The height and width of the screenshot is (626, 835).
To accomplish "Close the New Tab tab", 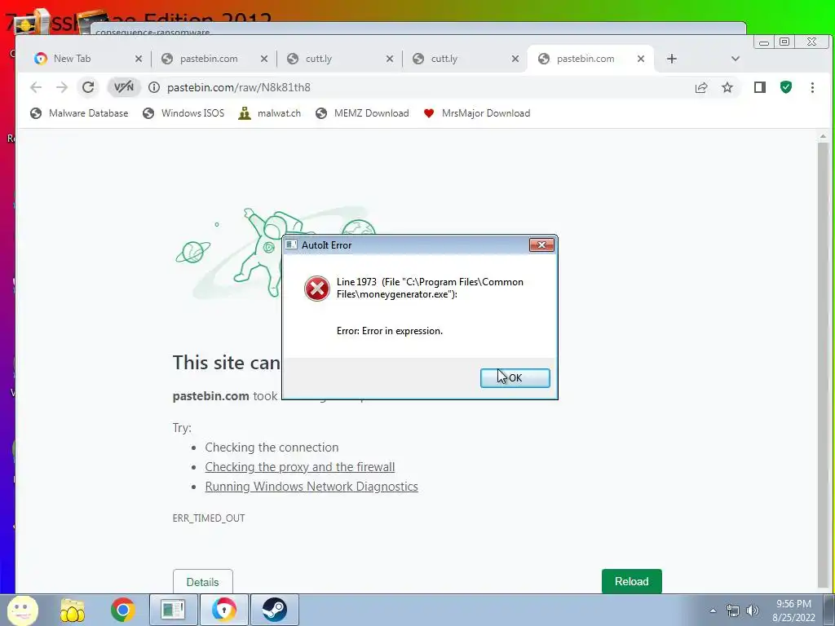I will pyautogui.click(x=139, y=59).
